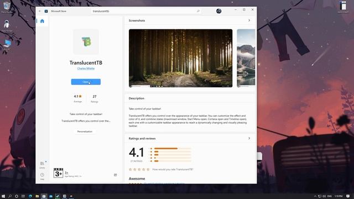Screen dimensions: 354x199
Task: Click the share icon beside the age rating
Action: 116,175
